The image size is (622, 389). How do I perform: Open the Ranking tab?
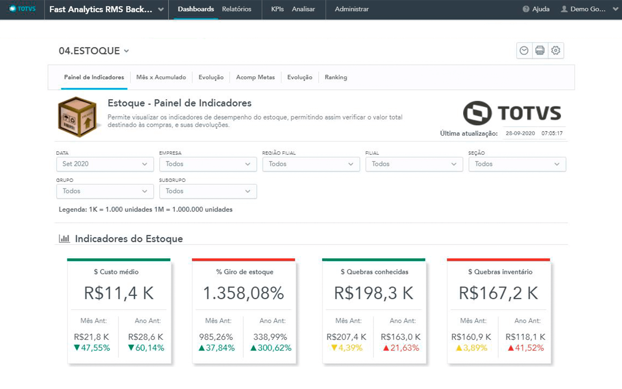click(336, 77)
